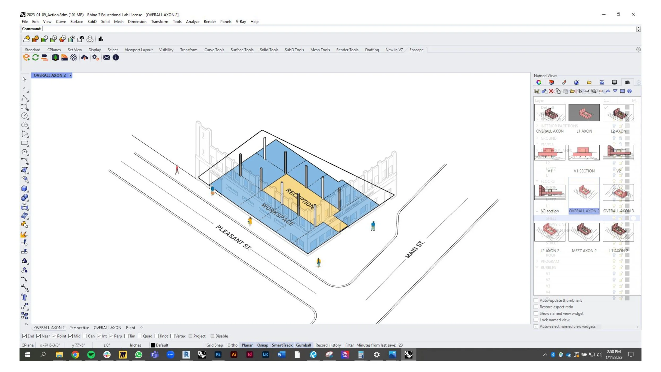
Task: Collapse the BUBBLES layer tree
Action: tap(537, 267)
